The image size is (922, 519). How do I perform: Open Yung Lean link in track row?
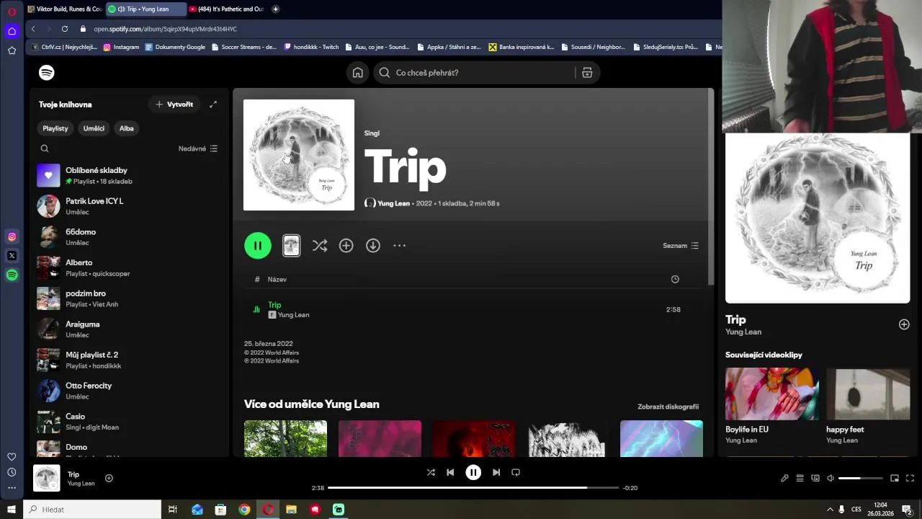tap(294, 315)
